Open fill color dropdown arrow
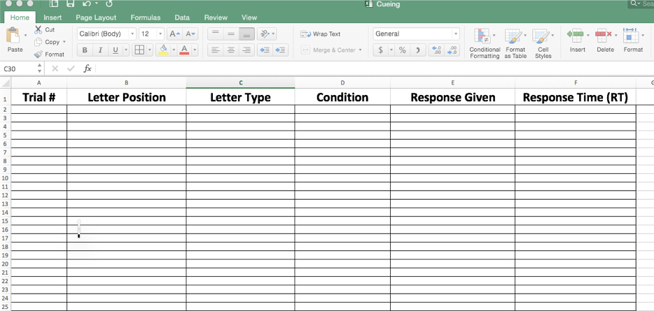Screen dimensions: 654x311 pos(174,50)
